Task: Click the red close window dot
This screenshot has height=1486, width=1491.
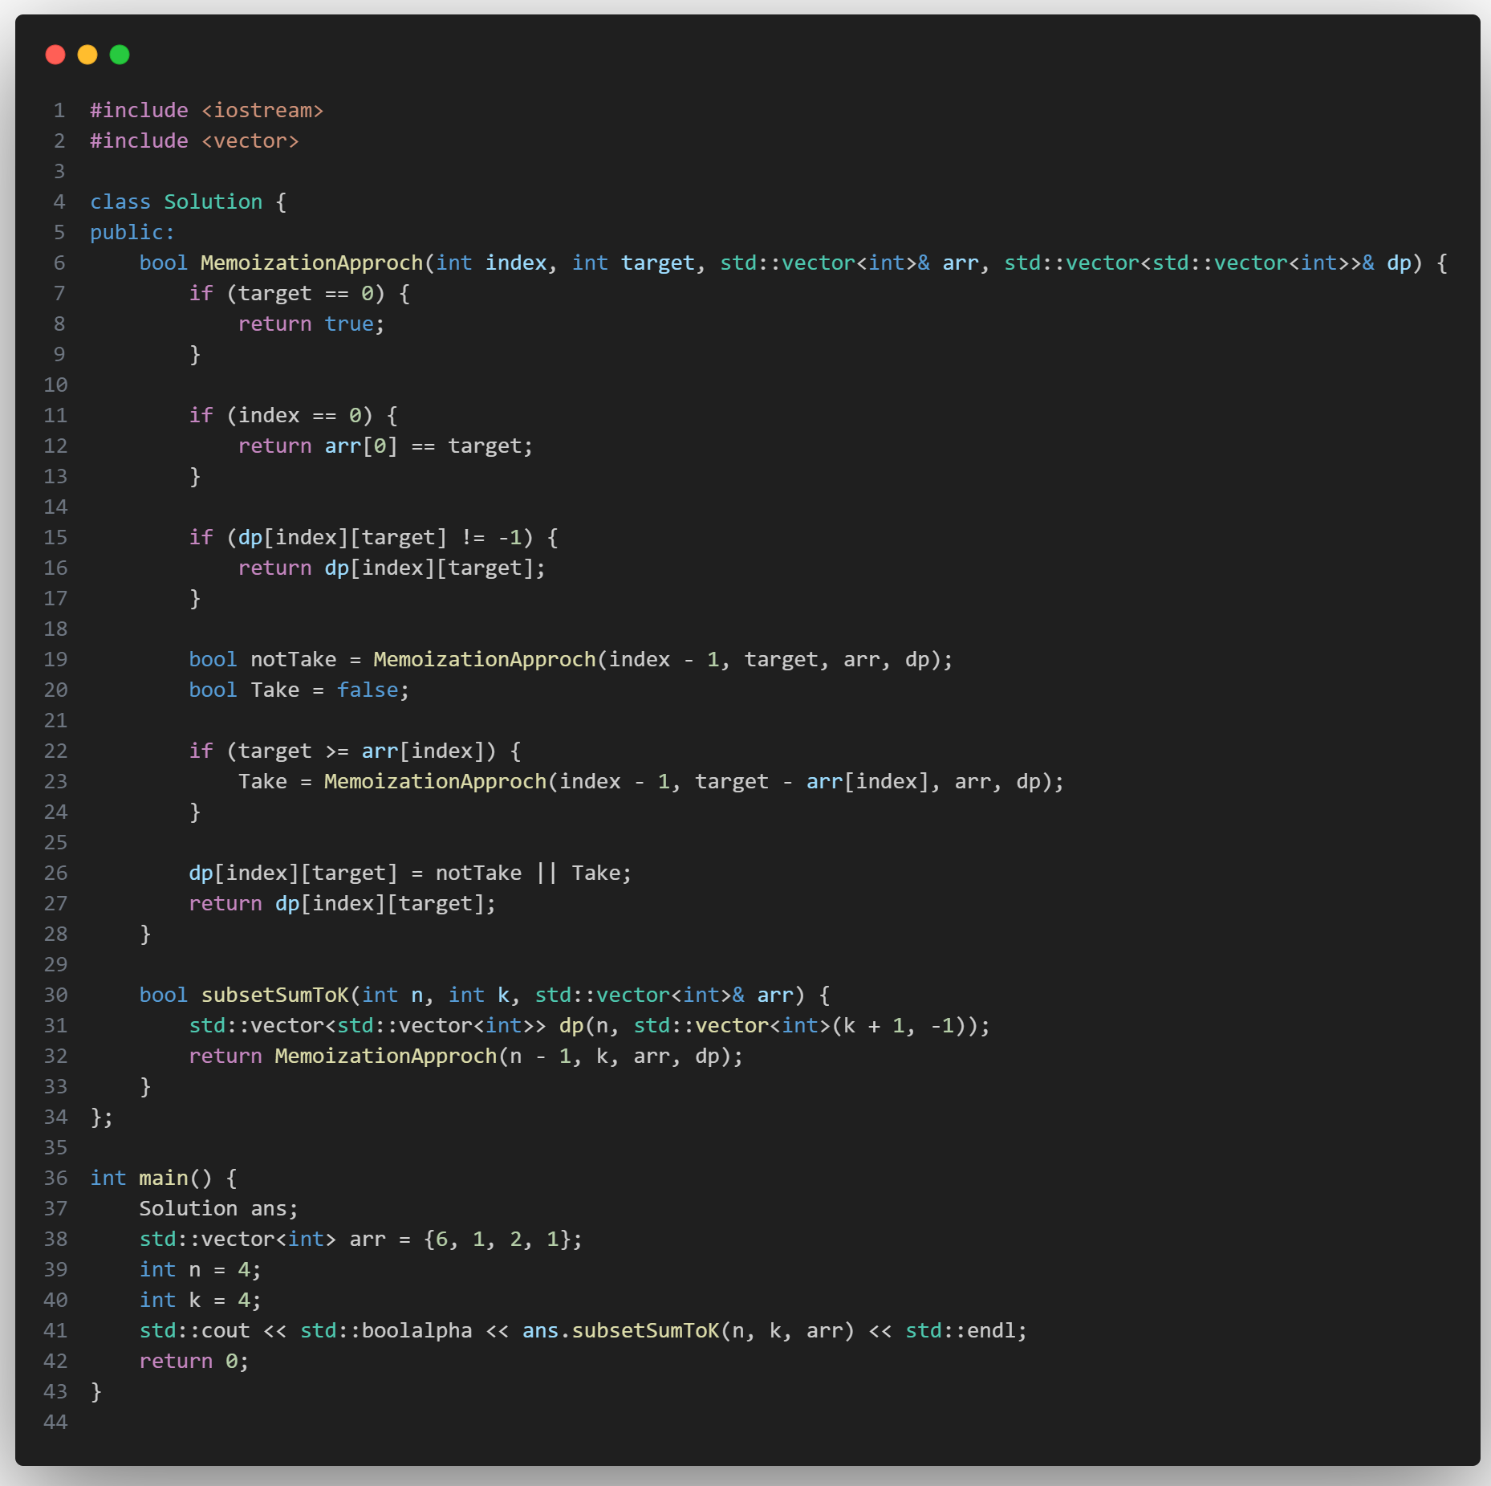Action: (x=55, y=55)
